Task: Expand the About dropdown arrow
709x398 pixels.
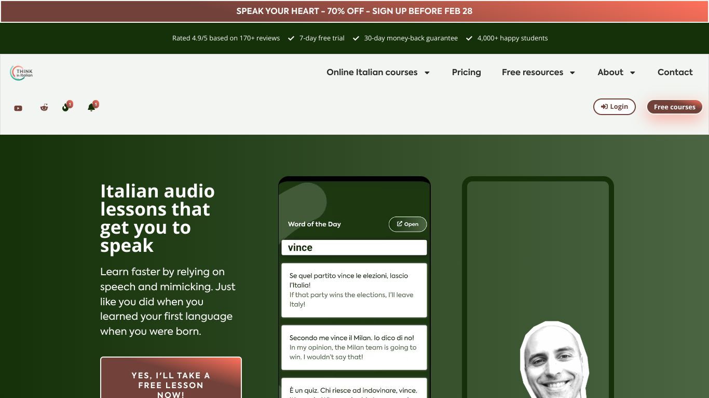Action: pos(633,73)
